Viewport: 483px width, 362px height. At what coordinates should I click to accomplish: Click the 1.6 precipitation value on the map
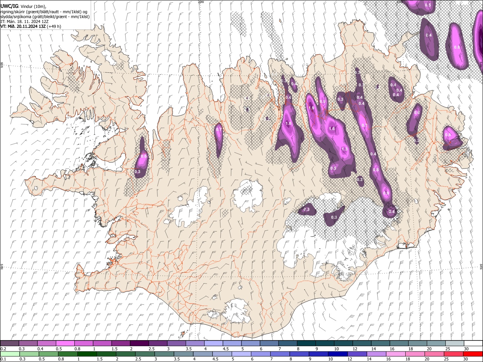332,129
